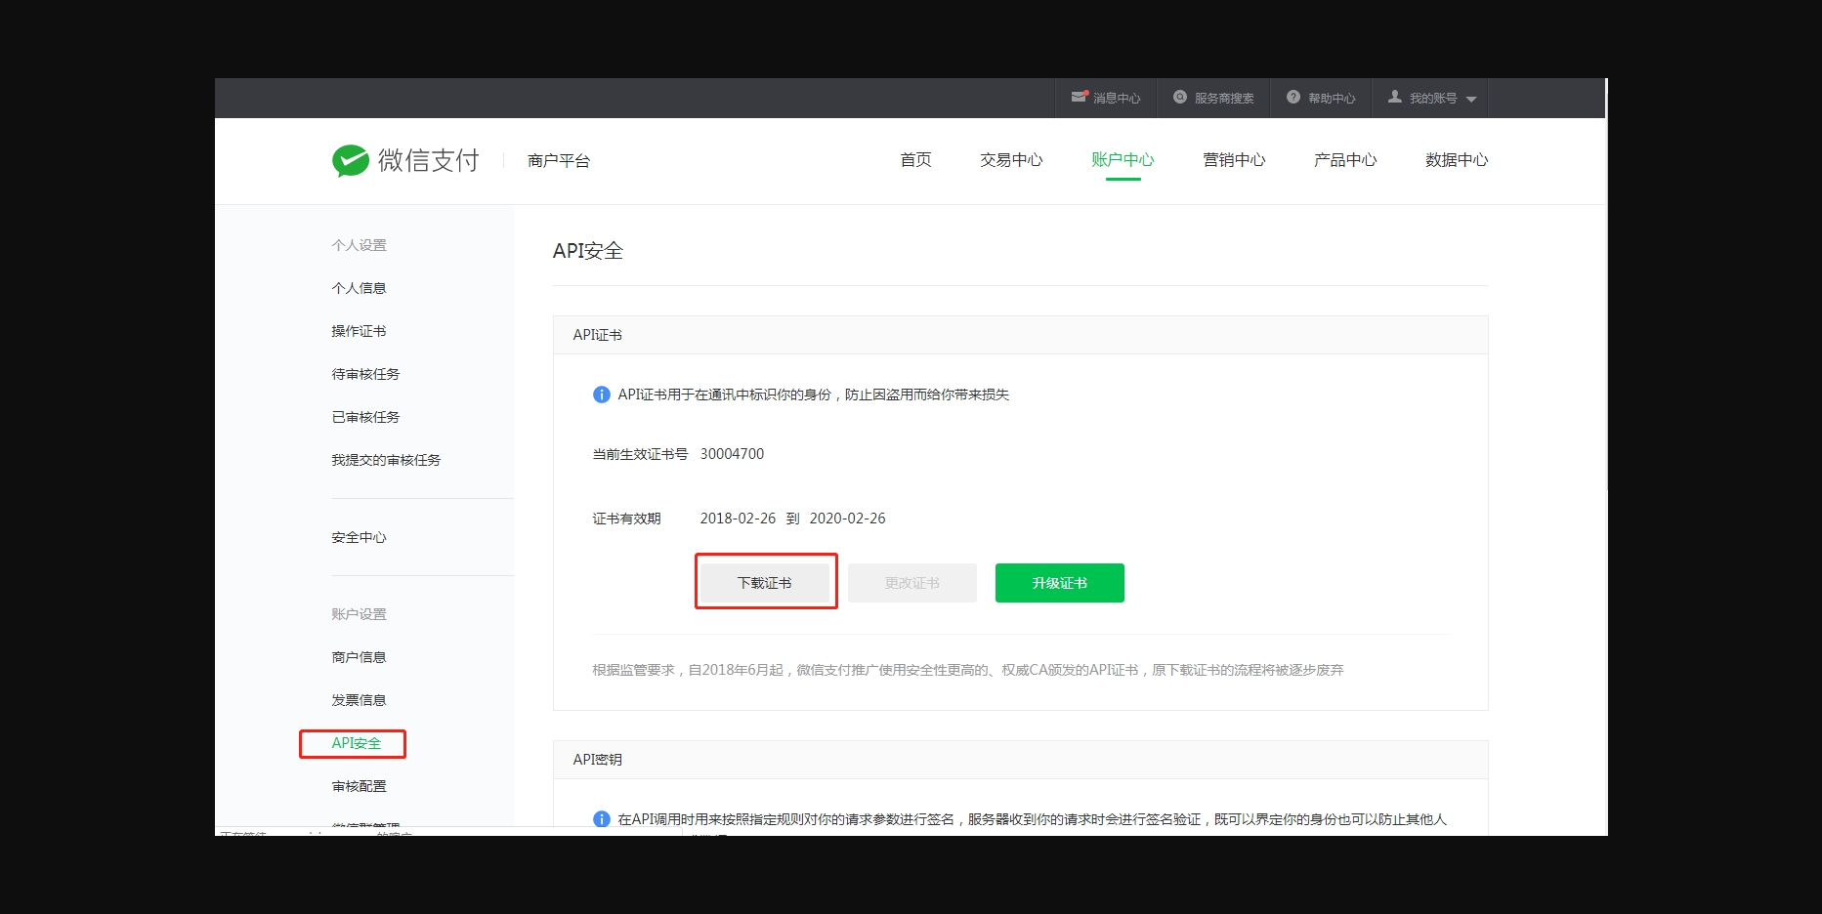Click the 下载证书 button

765,583
